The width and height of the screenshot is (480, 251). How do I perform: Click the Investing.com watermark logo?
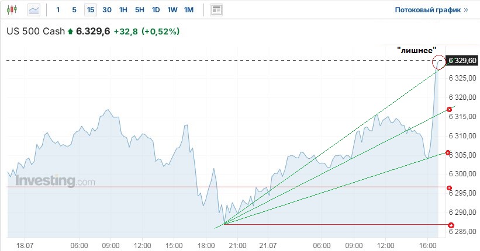click(x=54, y=181)
